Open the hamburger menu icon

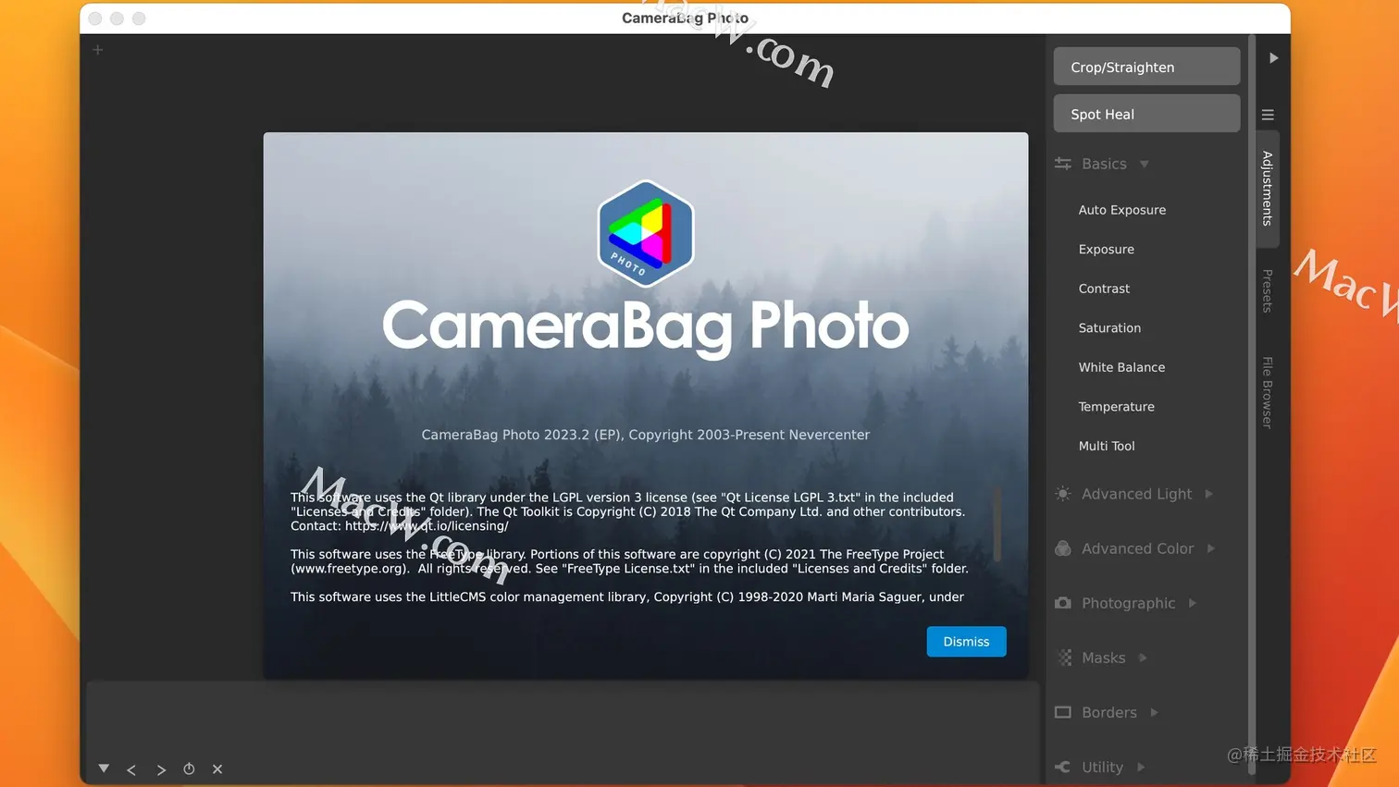pyautogui.click(x=1268, y=115)
